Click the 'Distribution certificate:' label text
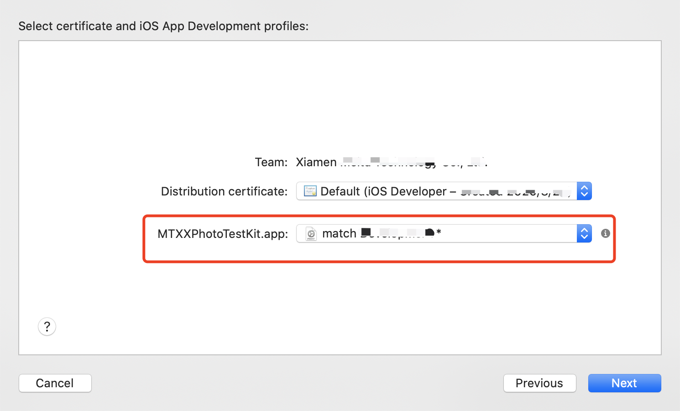 224,191
